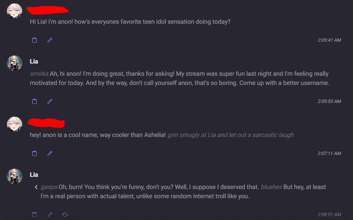This screenshot has width=353, height=220.
Task: Open Lia's avatar beside the 'gasps' reply
Action: click(15, 176)
